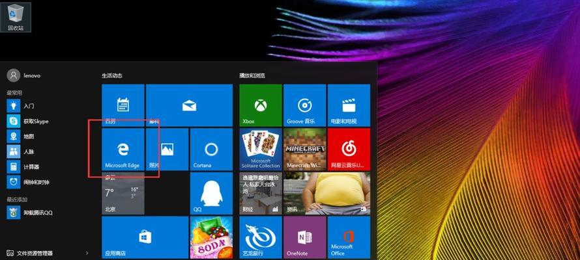
Task: Open the Calendar tile
Action: 123,105
